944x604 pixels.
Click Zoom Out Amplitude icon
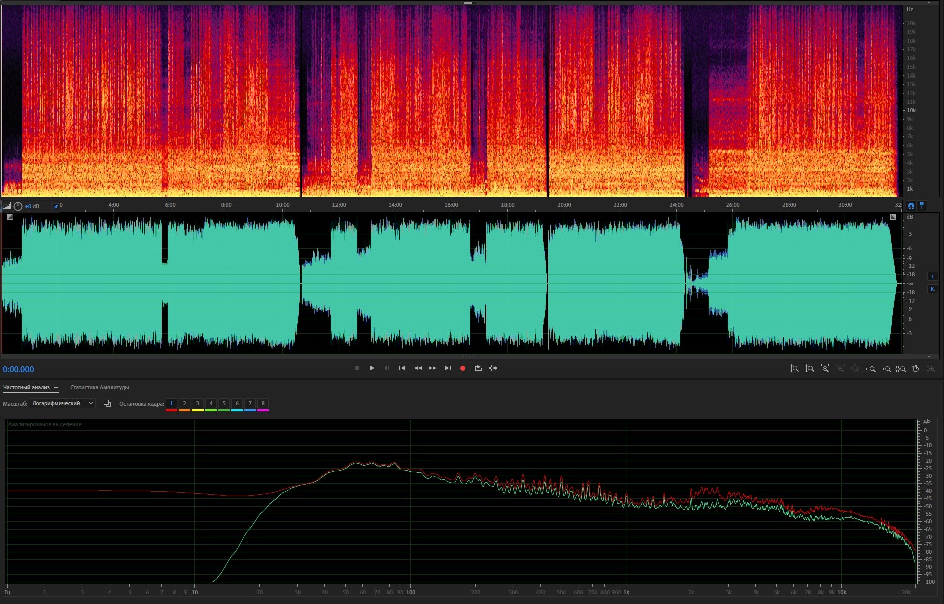click(x=810, y=369)
